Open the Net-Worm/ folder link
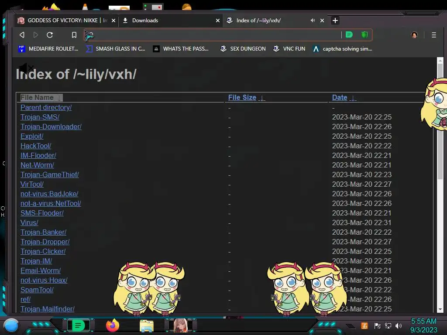 pyautogui.click(x=37, y=165)
